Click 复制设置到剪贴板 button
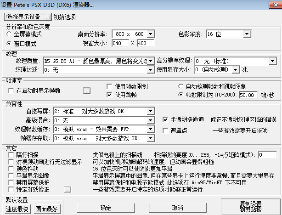 coord(250,207)
